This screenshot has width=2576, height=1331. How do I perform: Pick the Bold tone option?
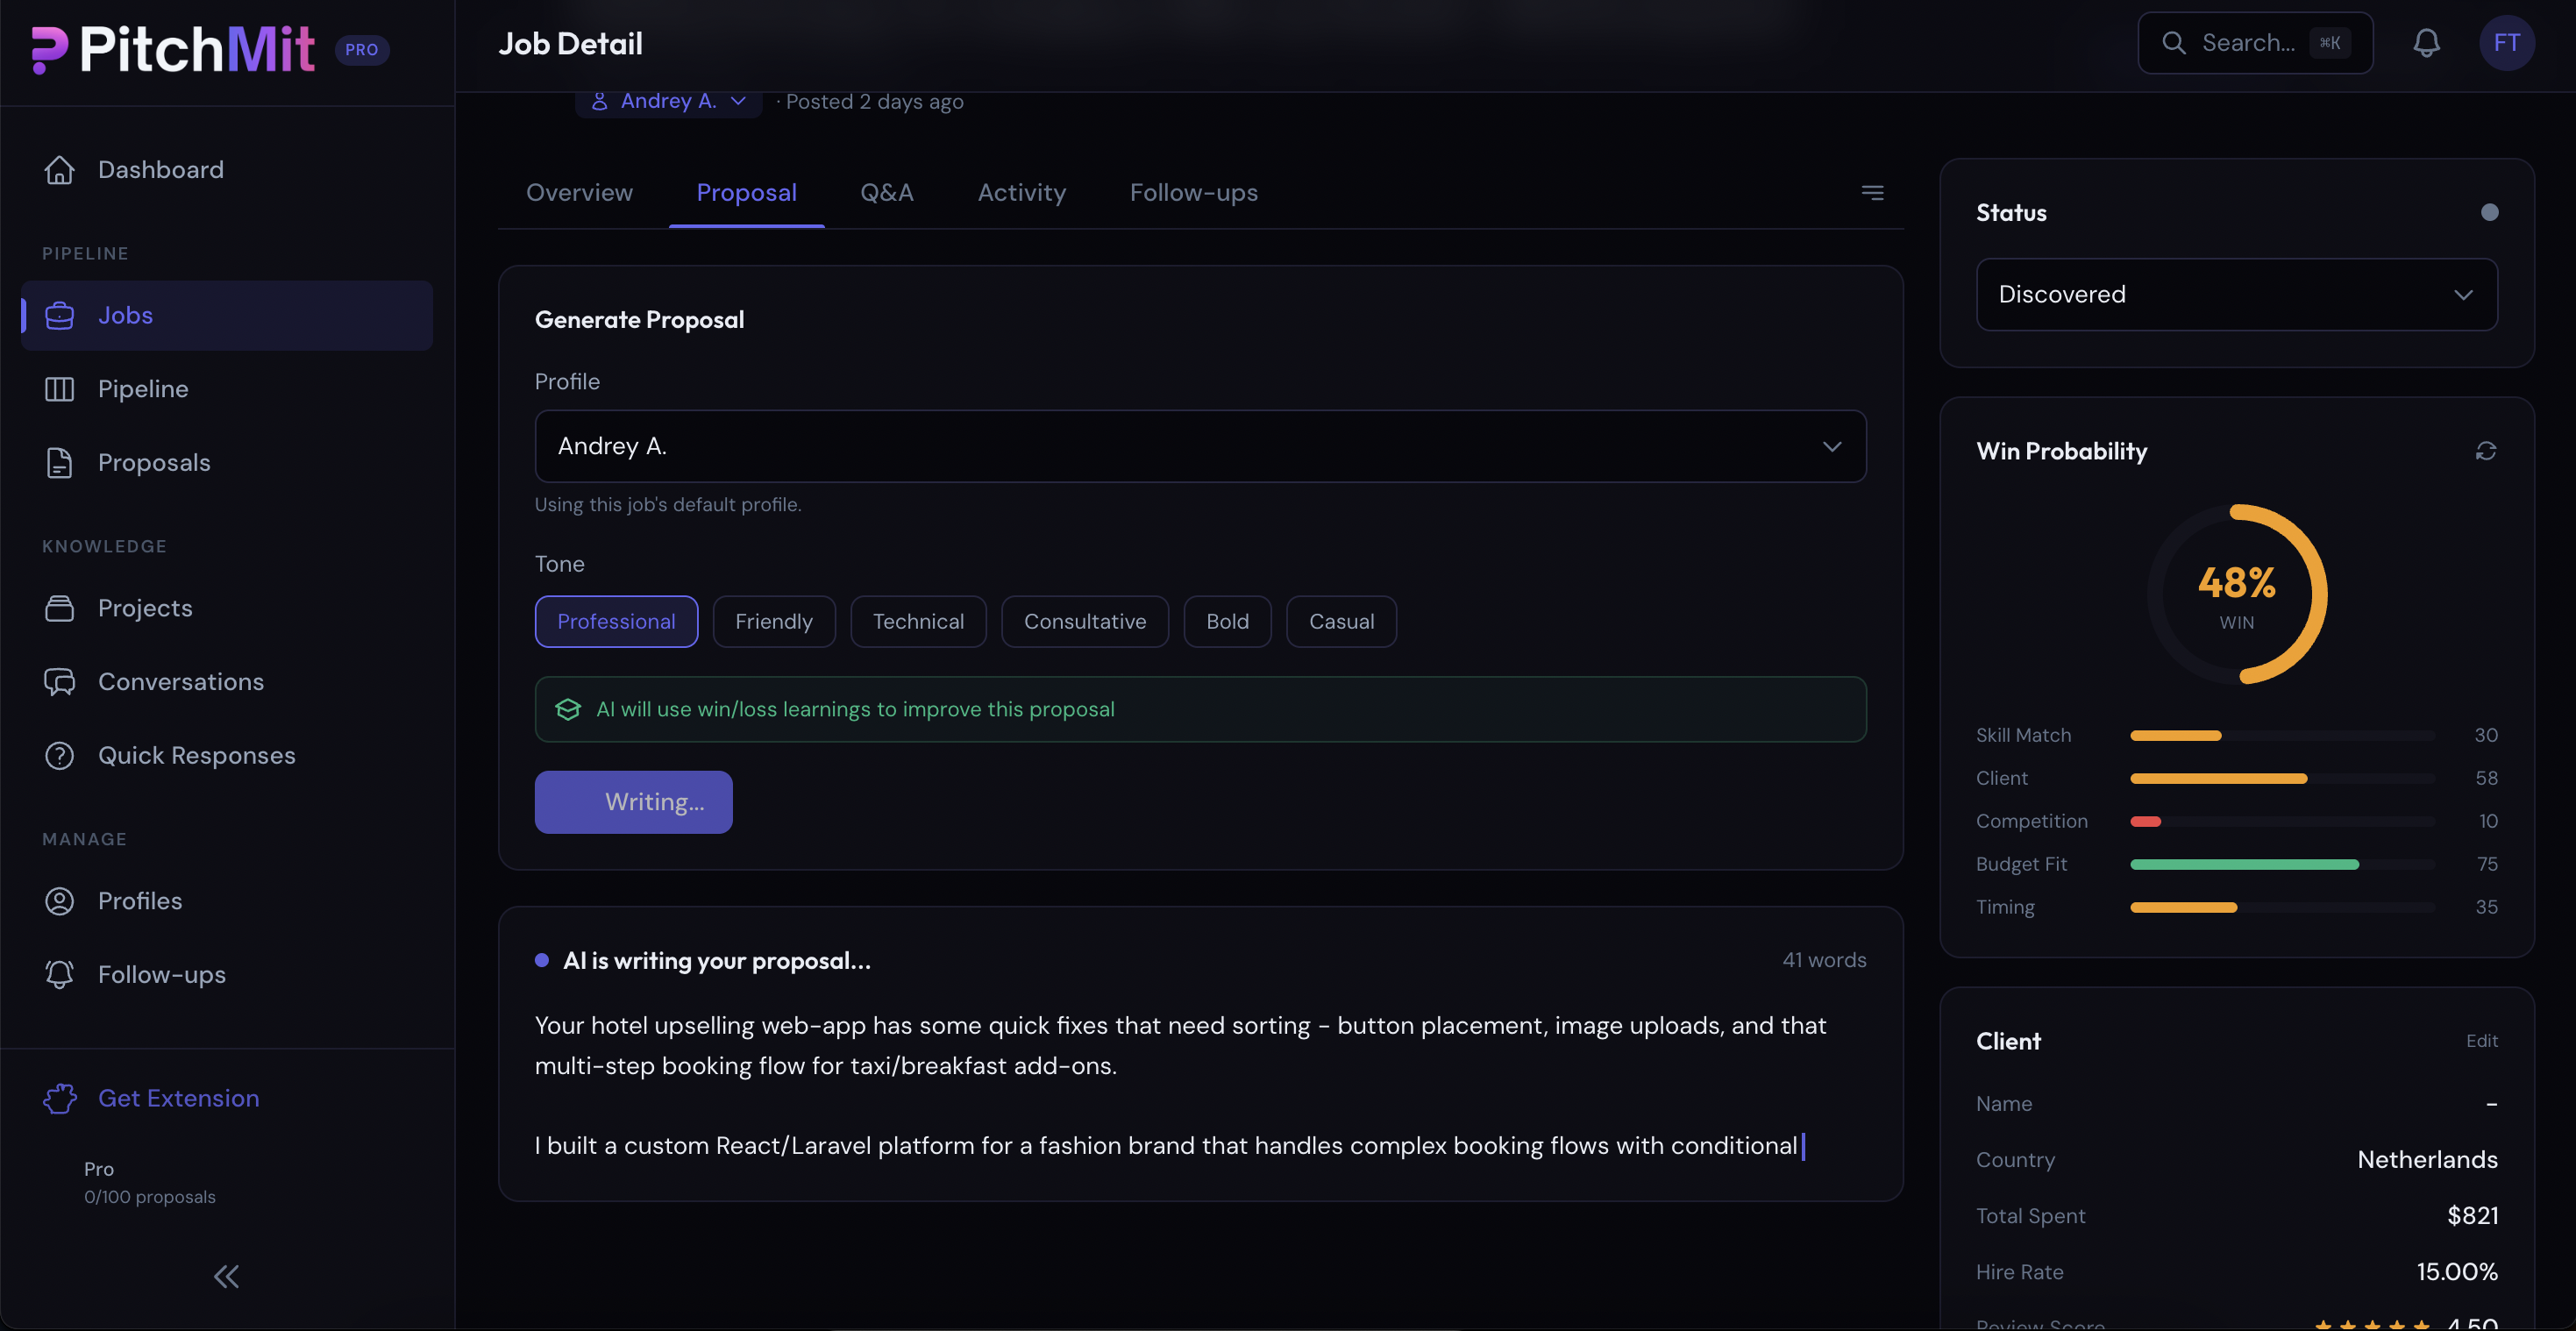(x=1227, y=621)
